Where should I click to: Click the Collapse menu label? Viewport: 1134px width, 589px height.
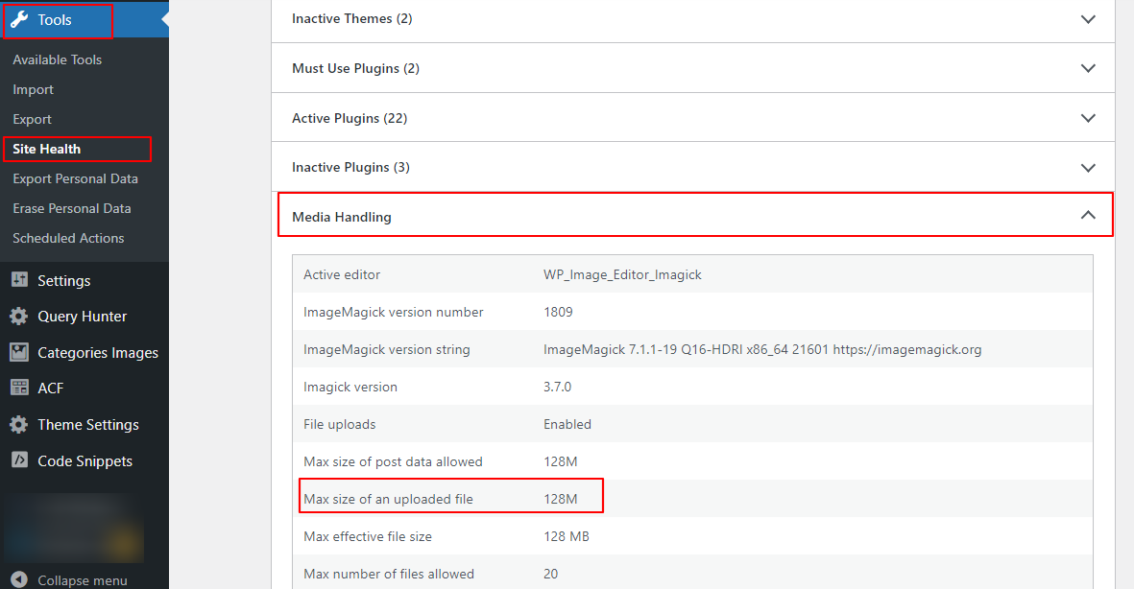tap(83, 580)
